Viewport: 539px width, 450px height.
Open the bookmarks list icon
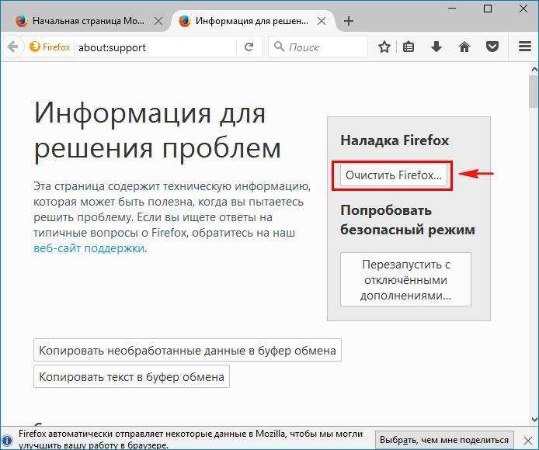point(409,47)
